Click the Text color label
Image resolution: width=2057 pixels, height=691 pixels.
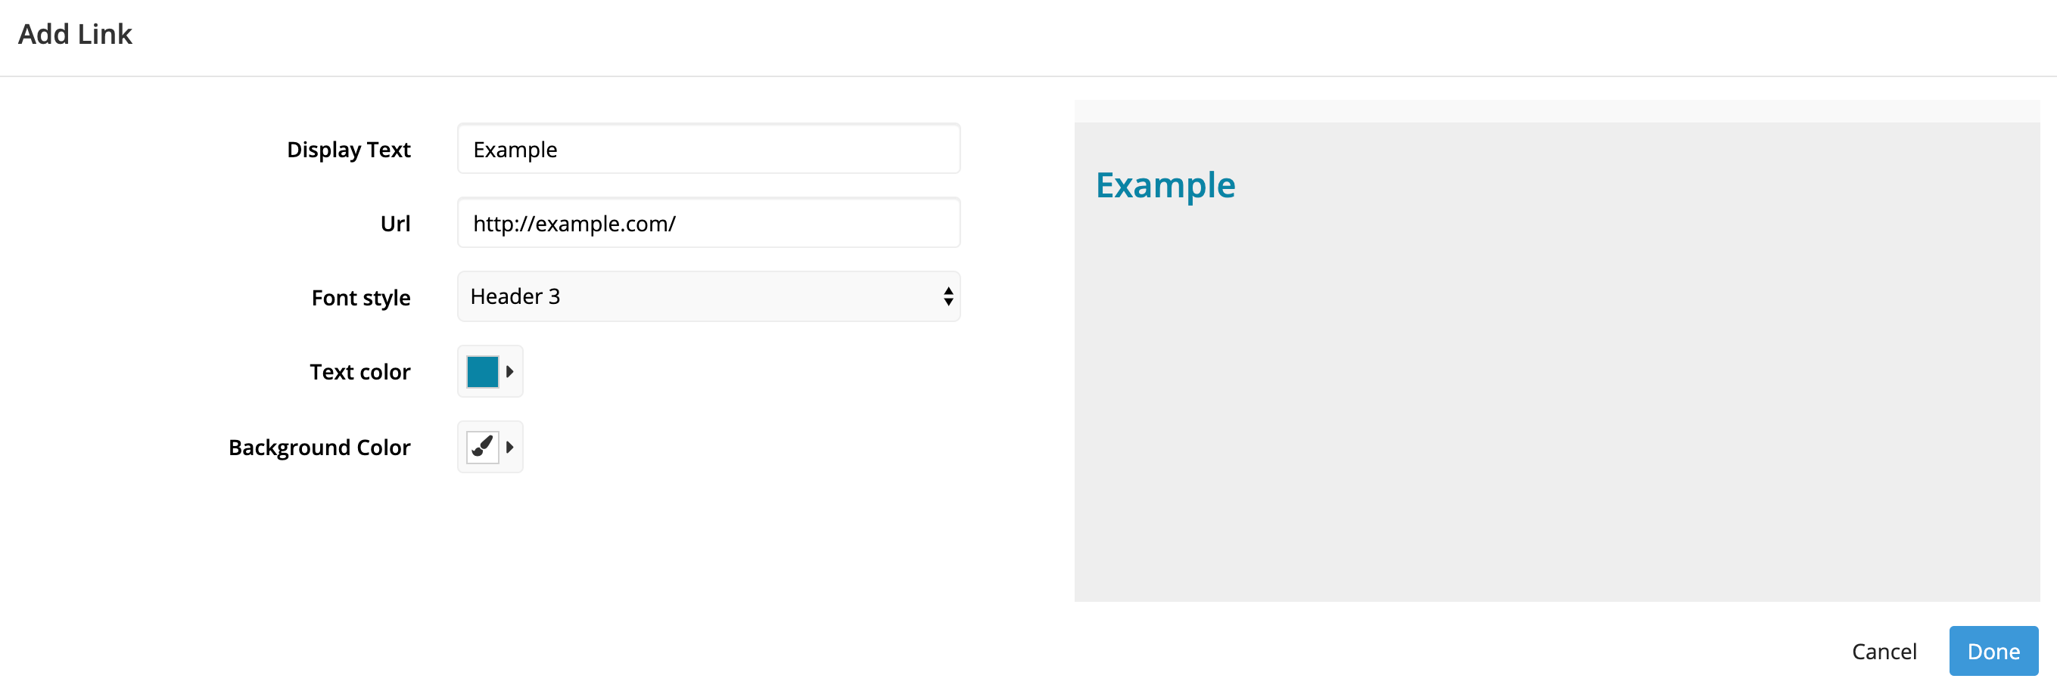pyautogui.click(x=360, y=372)
